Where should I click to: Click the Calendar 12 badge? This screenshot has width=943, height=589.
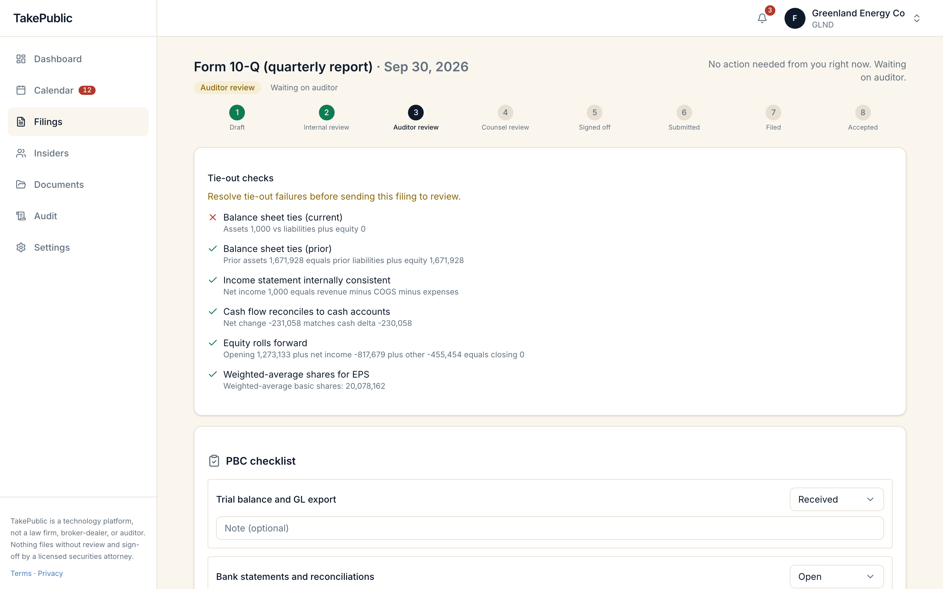(x=87, y=90)
